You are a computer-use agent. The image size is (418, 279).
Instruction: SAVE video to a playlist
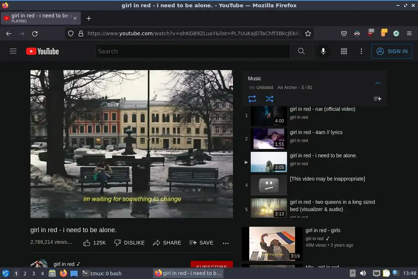point(201,243)
